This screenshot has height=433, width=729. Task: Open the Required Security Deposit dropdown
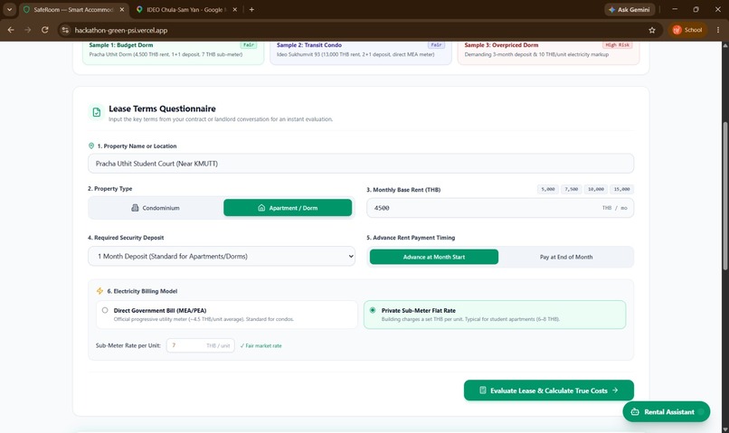[222, 256]
